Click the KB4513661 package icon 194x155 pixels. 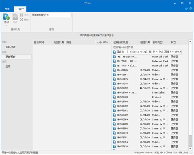pyautogui.click(x=114, y=75)
